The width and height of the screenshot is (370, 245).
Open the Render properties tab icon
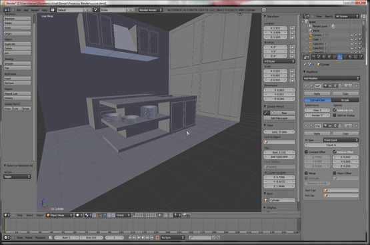coord(313,57)
